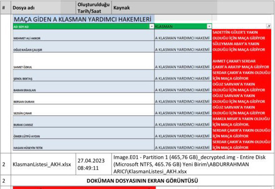Screen dimensions: 275x189
Task: Open the KLASMAN column filter dropdown
Action: [209, 27]
